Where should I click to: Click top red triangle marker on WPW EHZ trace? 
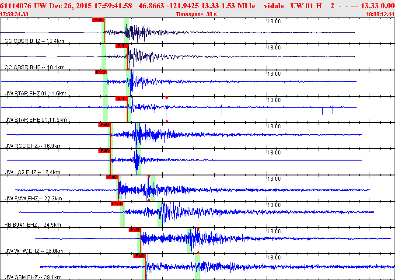(198, 229)
